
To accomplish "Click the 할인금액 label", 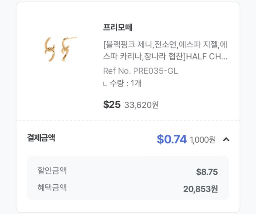I will tap(52, 170).
